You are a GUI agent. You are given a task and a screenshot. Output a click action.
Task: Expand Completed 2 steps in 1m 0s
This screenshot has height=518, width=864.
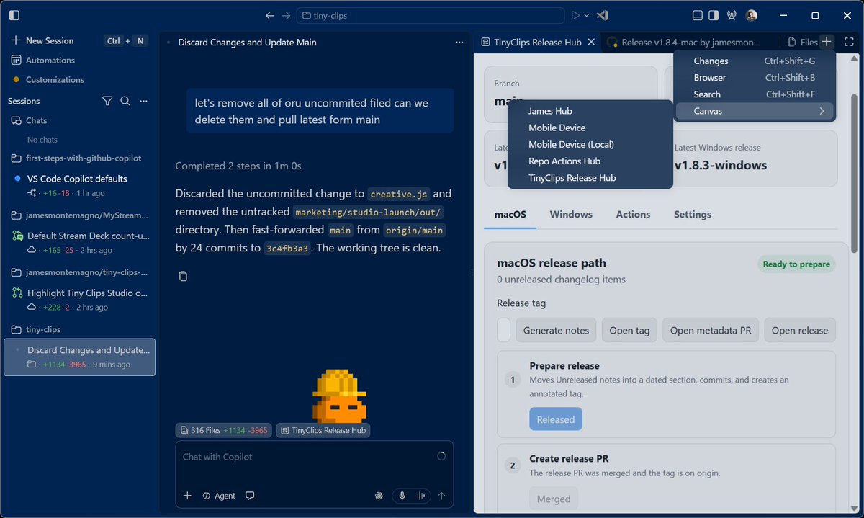238,166
